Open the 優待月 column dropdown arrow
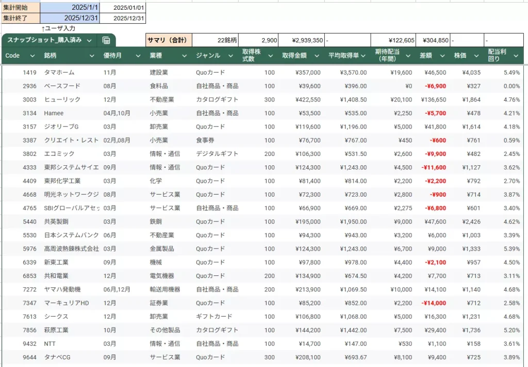The height and width of the screenshot is (367, 528). coord(138,56)
